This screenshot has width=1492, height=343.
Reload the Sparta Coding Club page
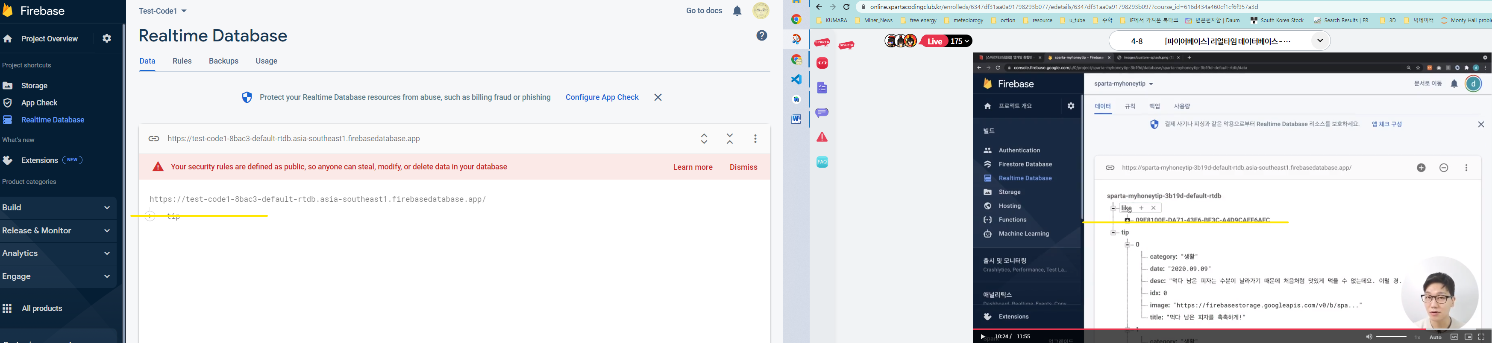point(846,7)
